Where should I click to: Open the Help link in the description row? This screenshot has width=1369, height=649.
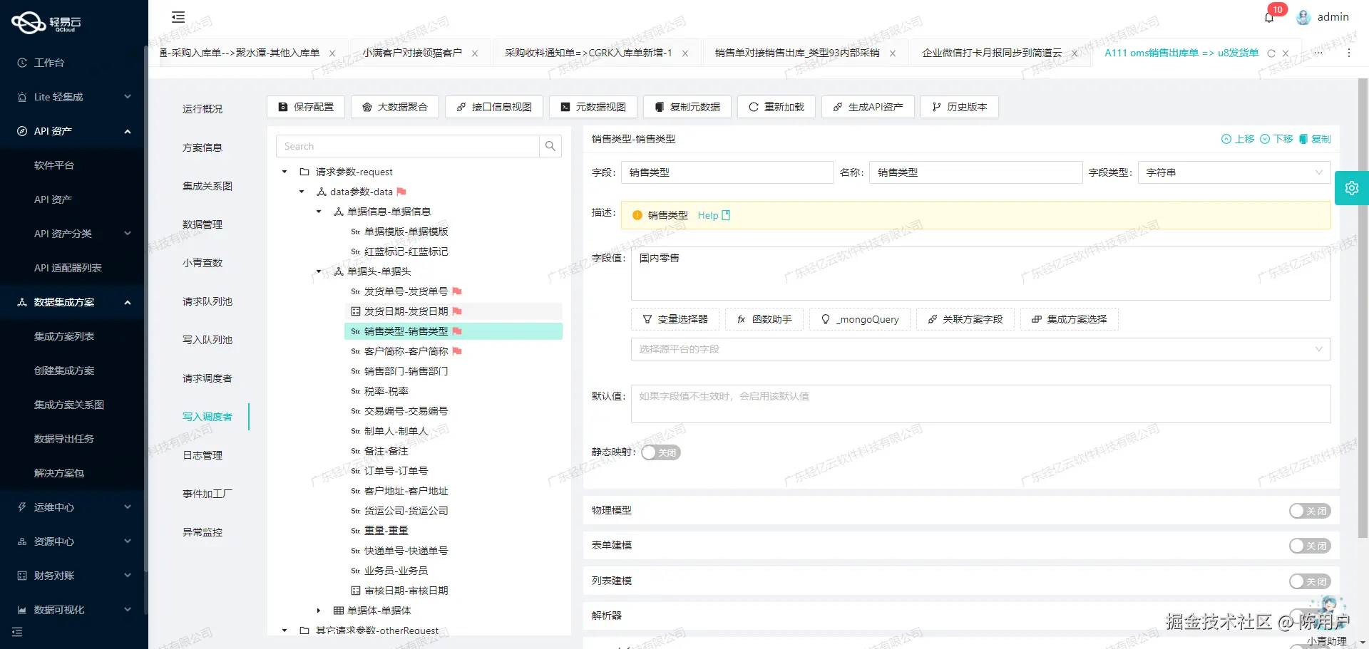click(x=709, y=215)
